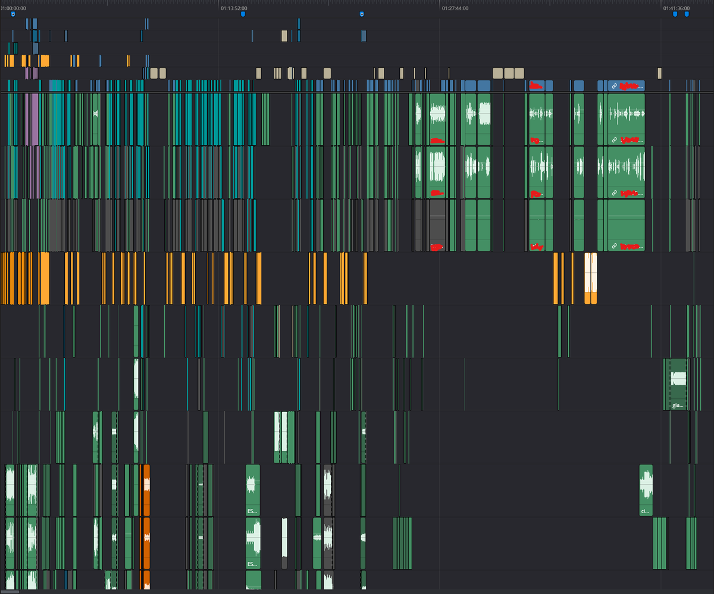Select the pale highlighted clip in the orange track
714x594 pixels.
click(591, 278)
